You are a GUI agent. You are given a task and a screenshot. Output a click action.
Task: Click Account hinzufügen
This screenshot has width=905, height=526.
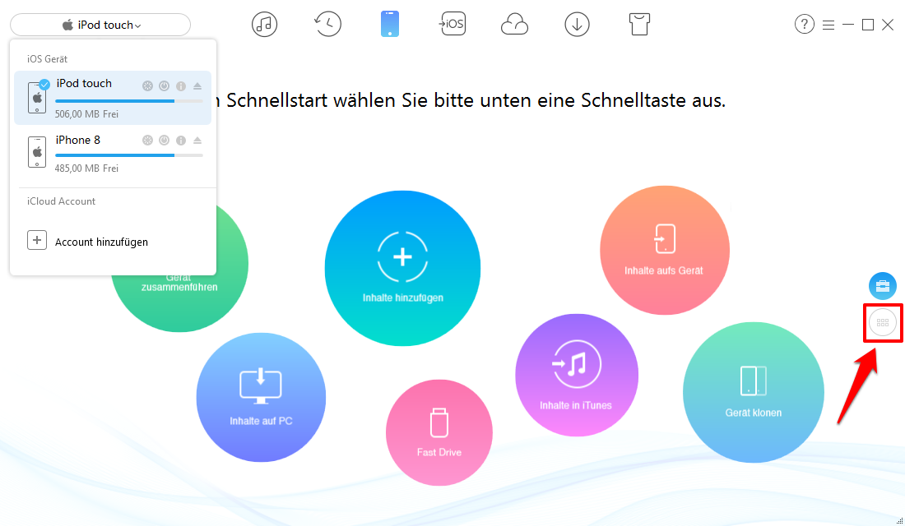coord(101,242)
